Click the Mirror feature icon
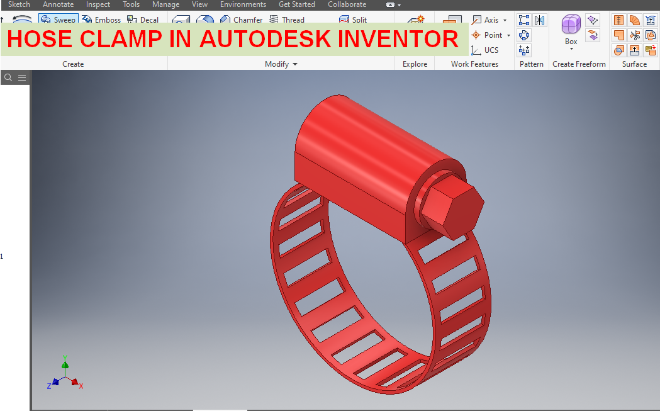660x411 pixels. 539,20
